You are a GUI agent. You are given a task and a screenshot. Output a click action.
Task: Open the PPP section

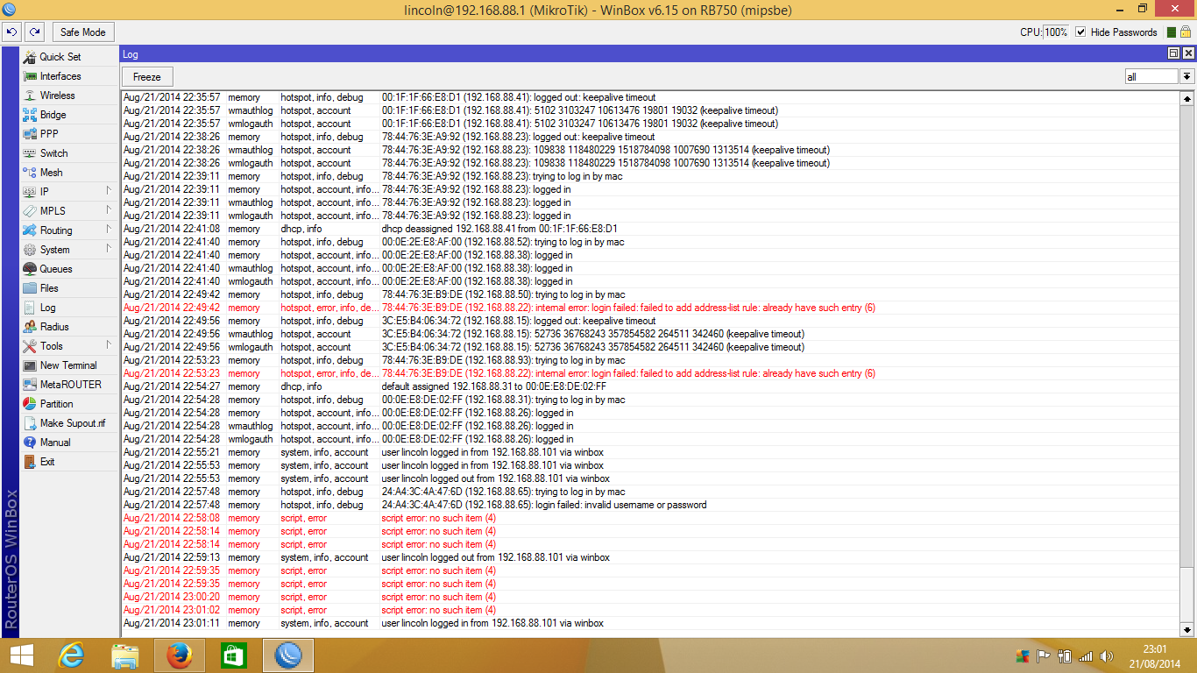pos(68,134)
